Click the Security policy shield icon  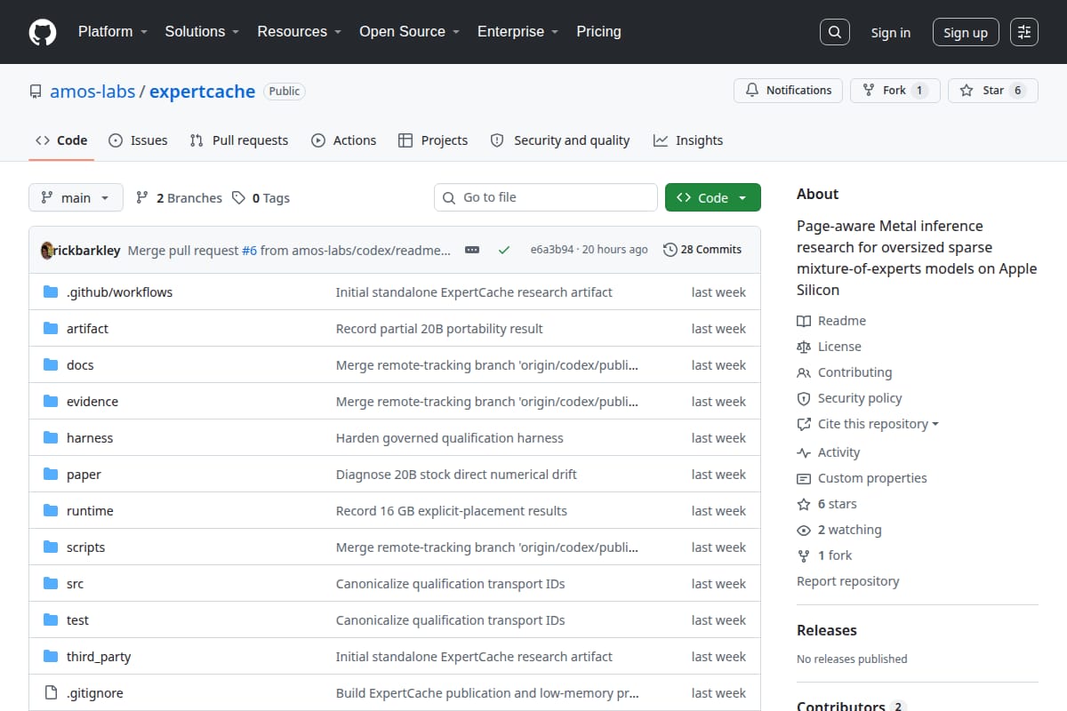point(804,398)
